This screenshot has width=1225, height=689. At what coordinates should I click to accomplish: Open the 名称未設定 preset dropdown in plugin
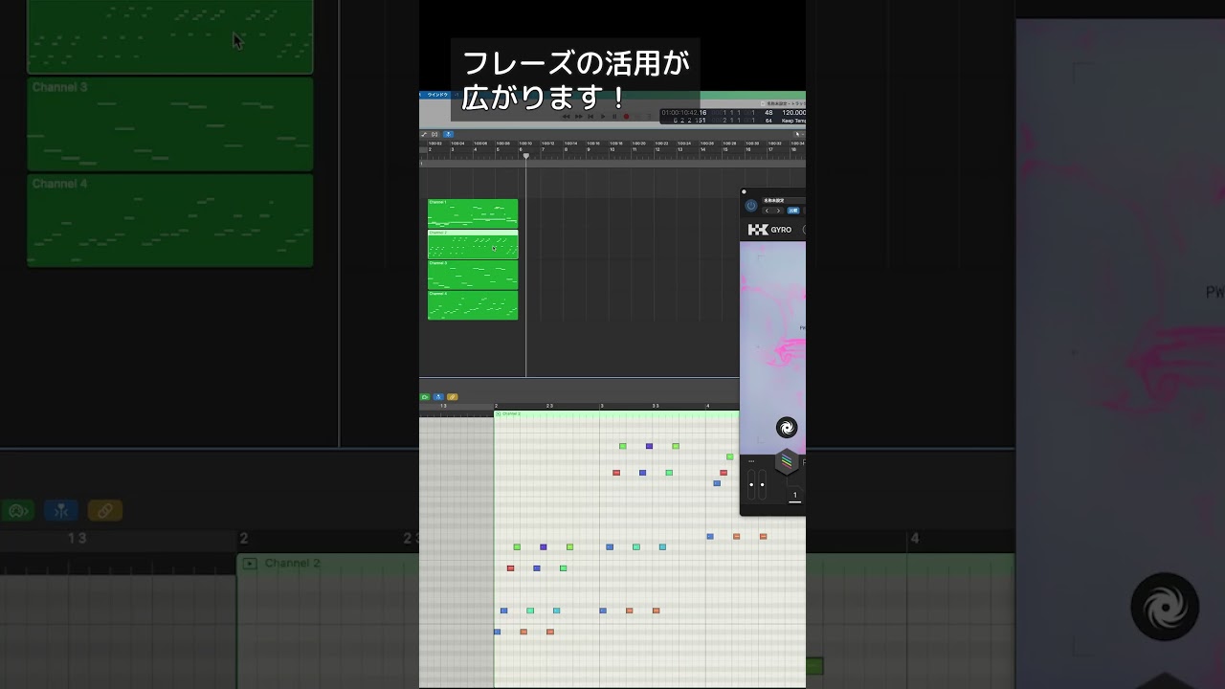pos(783,201)
